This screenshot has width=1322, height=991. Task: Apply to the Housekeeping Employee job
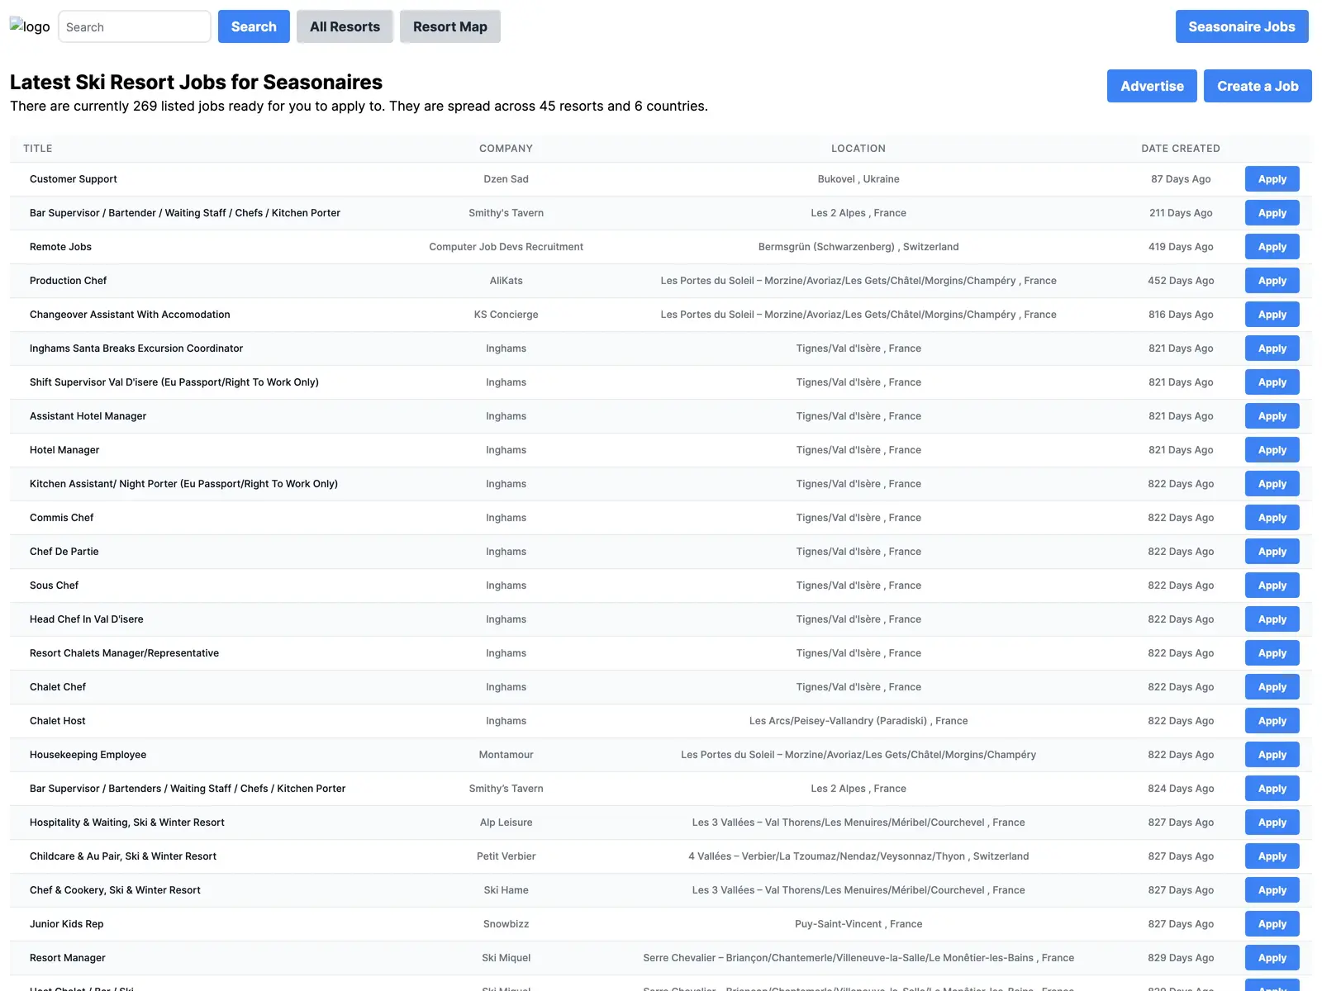[x=1272, y=755]
